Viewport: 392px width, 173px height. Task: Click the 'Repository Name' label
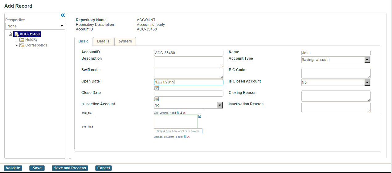(91, 20)
